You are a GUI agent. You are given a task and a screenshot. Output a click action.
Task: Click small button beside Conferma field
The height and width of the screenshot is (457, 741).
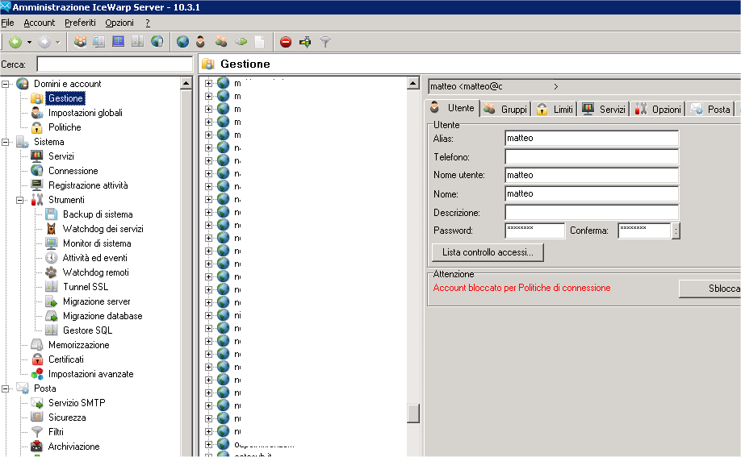676,231
